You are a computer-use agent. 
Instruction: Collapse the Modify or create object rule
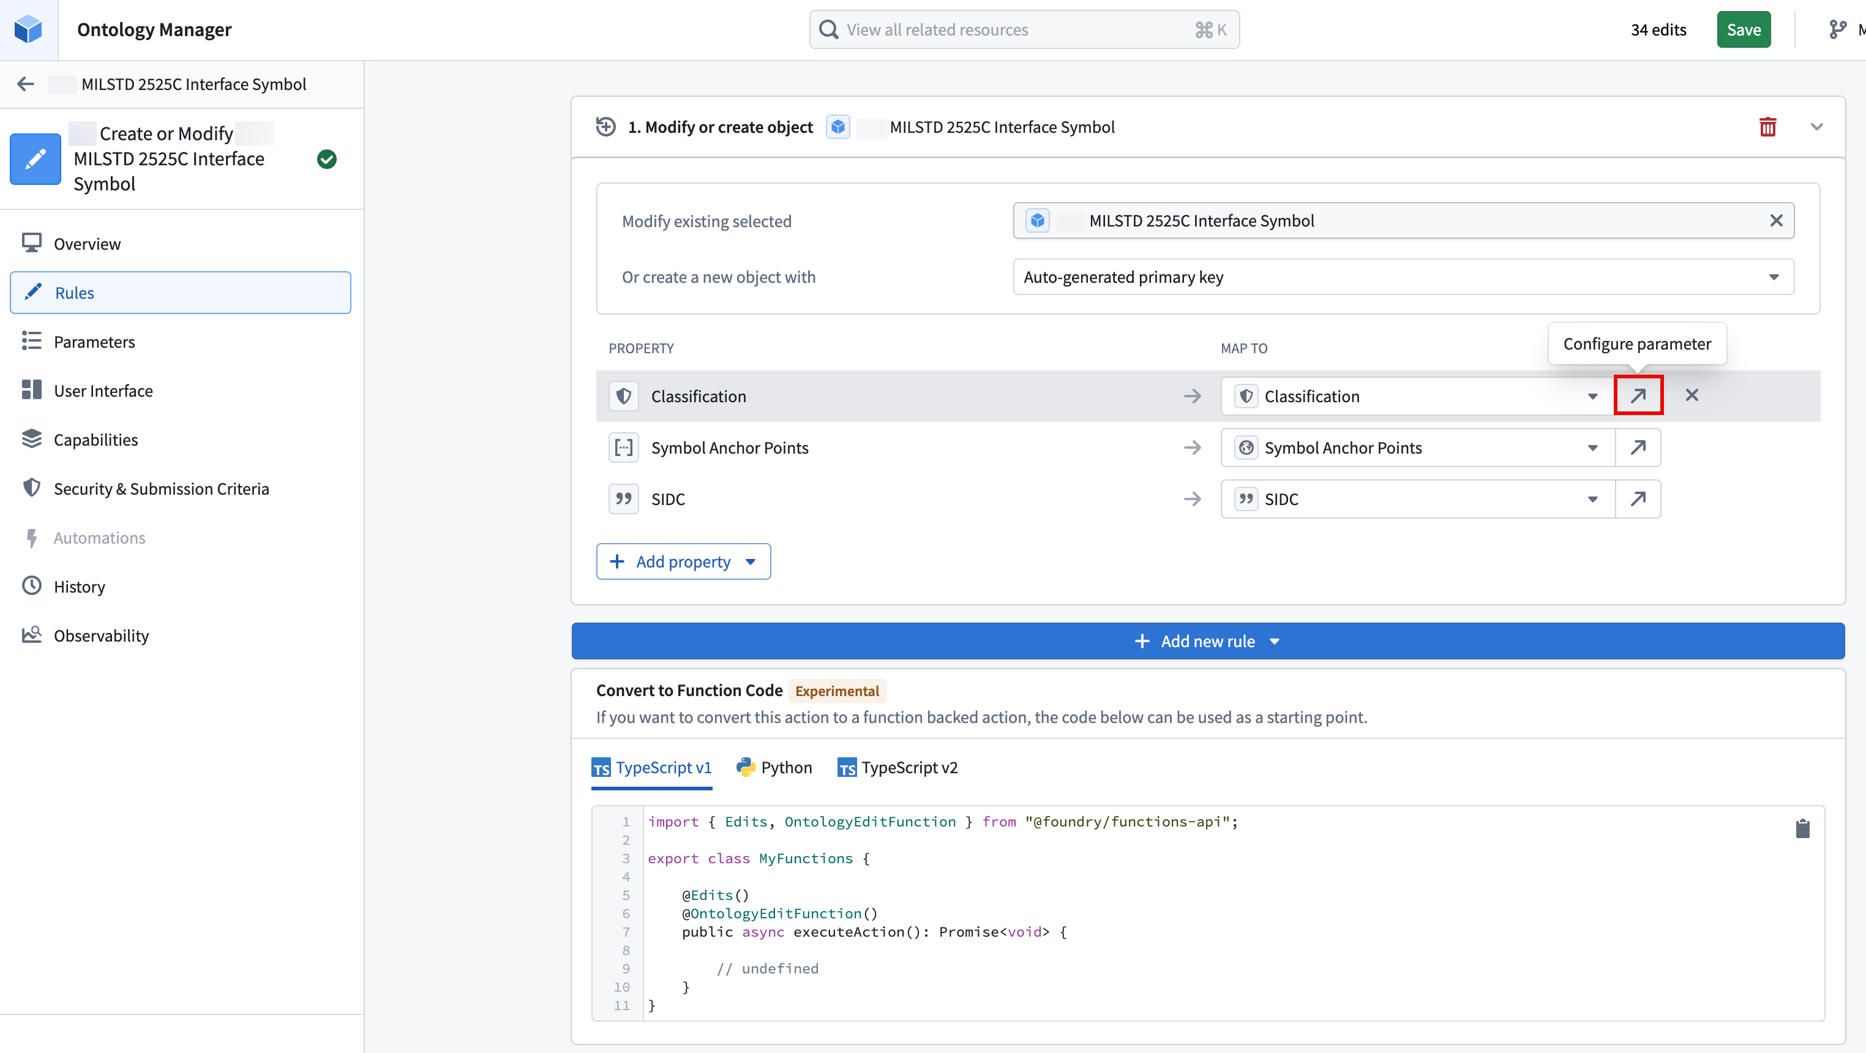(1817, 127)
